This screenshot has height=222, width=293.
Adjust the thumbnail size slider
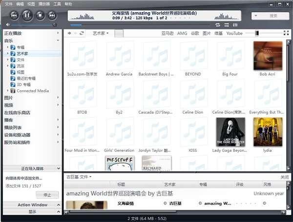point(257,33)
